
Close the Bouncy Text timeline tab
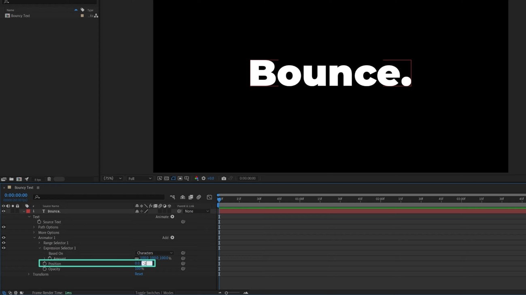point(4,188)
